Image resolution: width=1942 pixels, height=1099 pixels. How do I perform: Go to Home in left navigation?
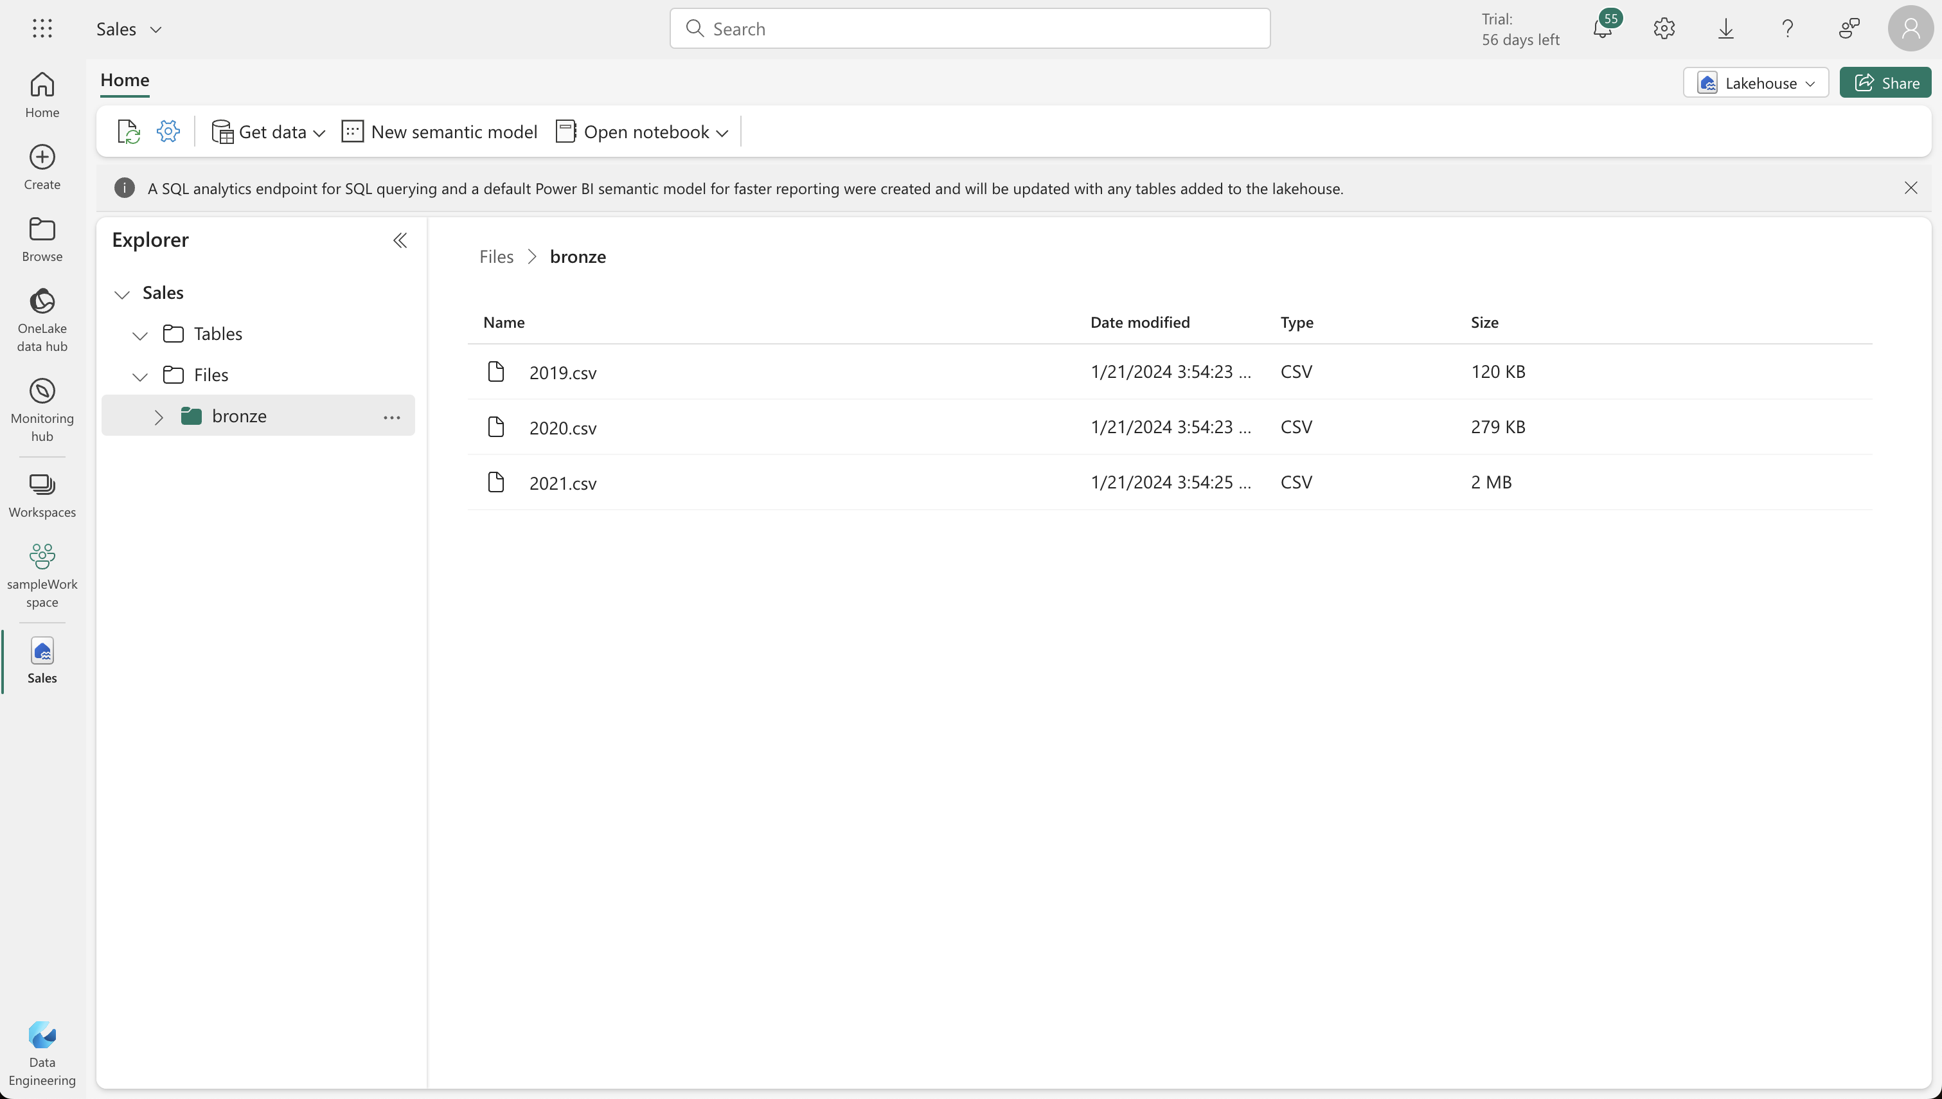tap(42, 94)
